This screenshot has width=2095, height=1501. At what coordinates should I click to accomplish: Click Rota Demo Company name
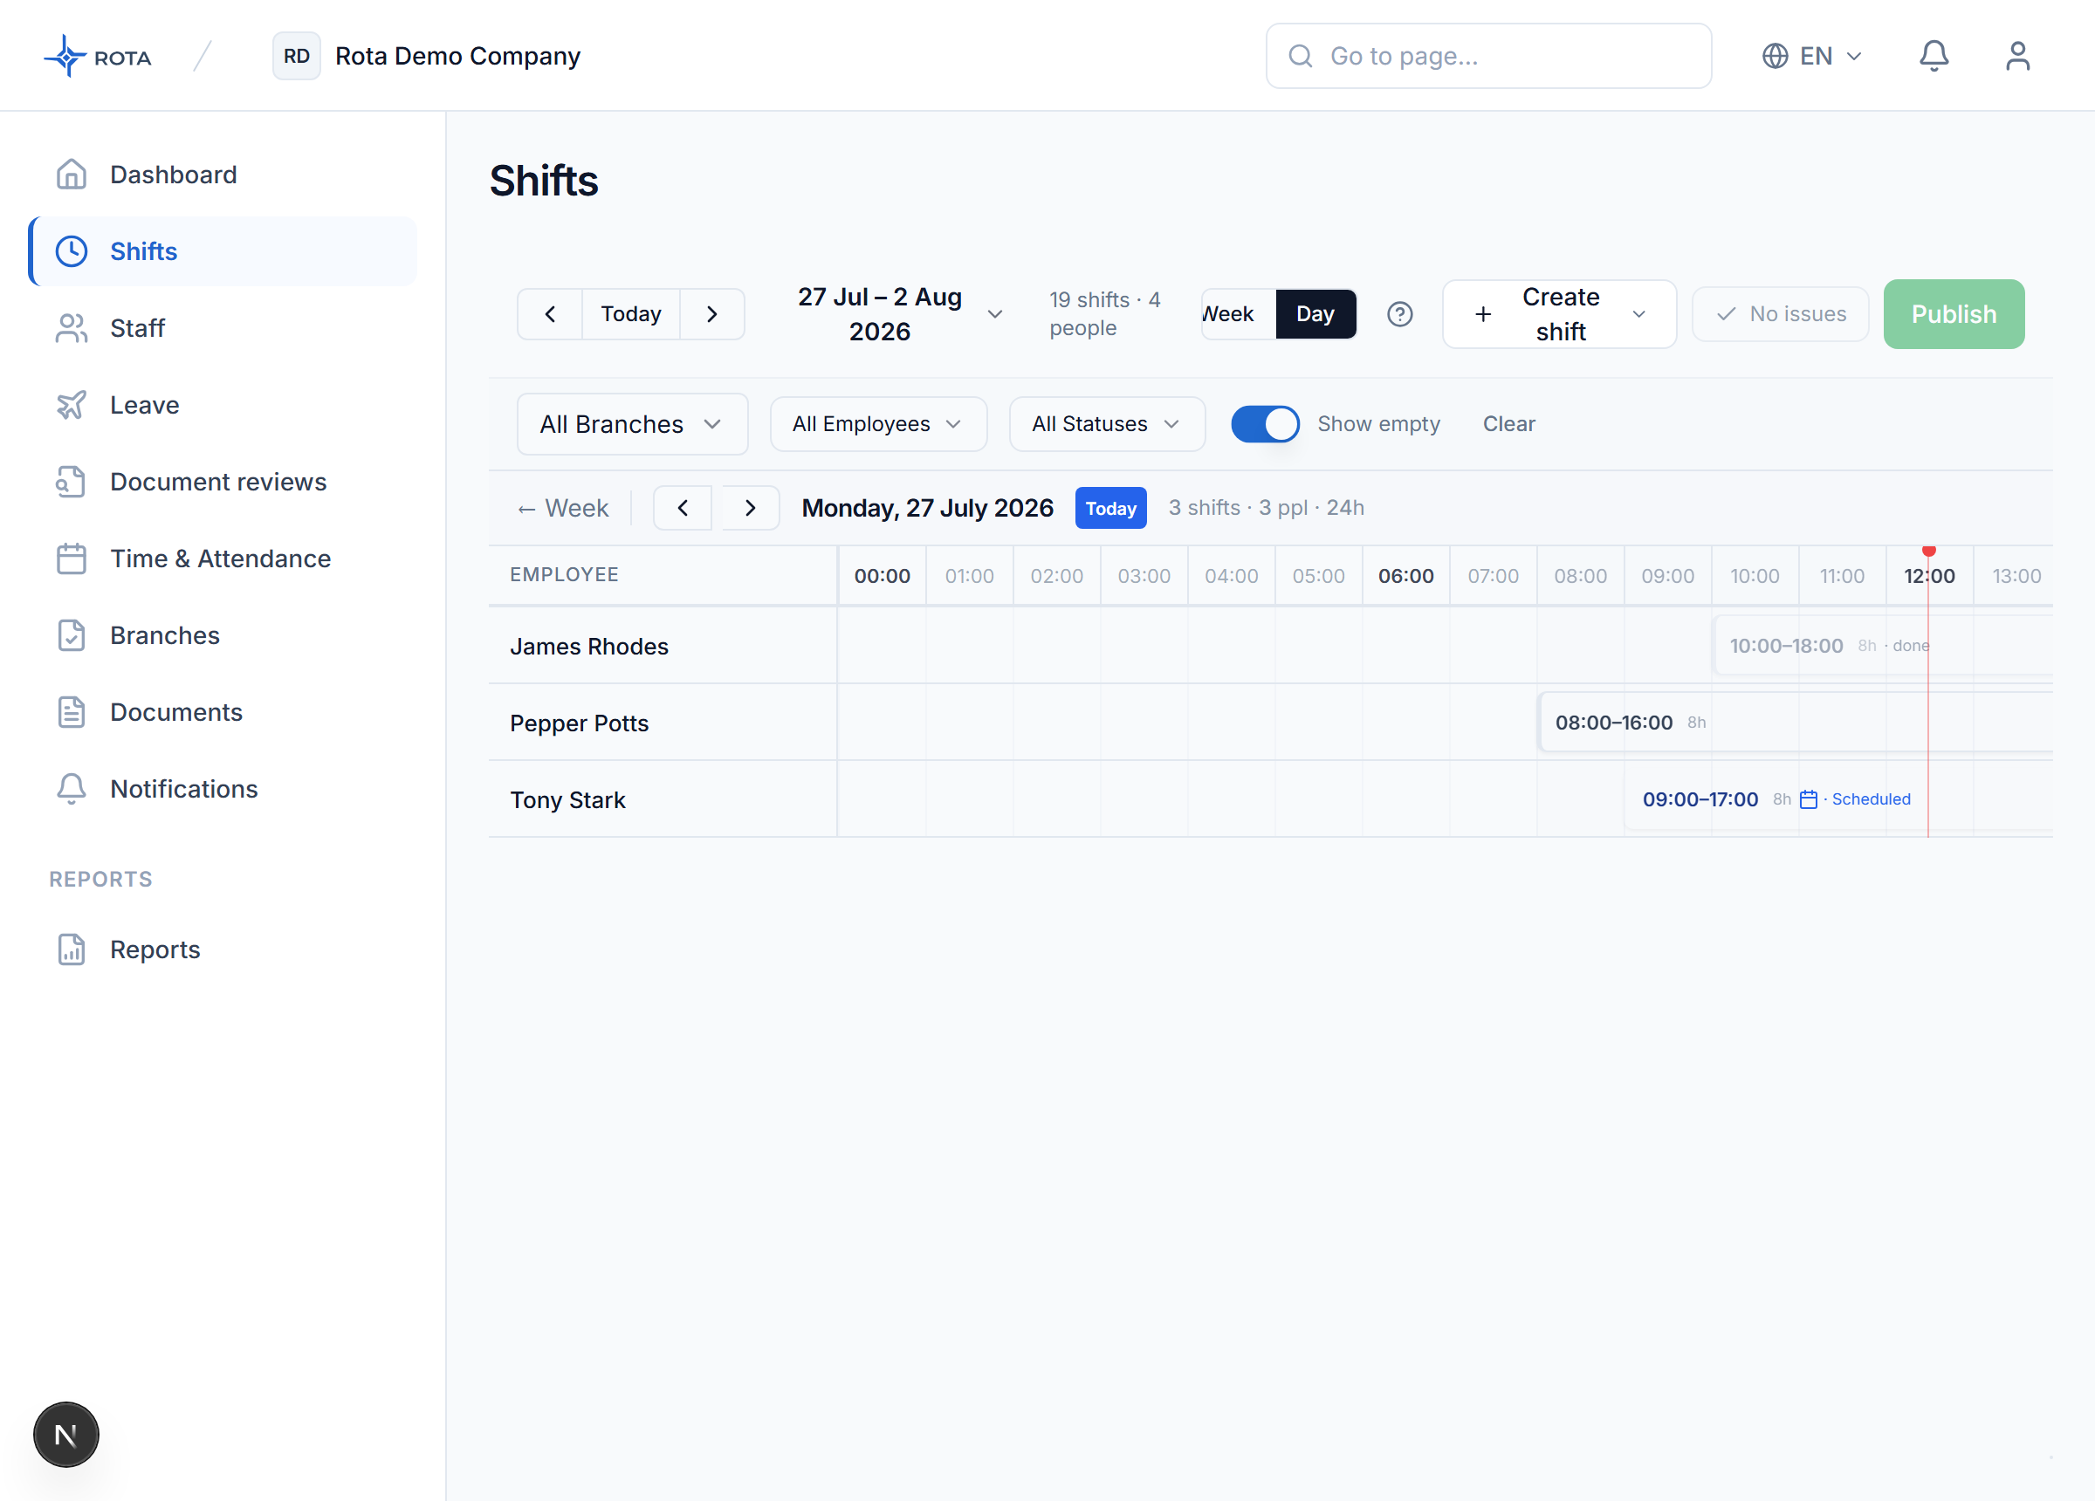[457, 57]
